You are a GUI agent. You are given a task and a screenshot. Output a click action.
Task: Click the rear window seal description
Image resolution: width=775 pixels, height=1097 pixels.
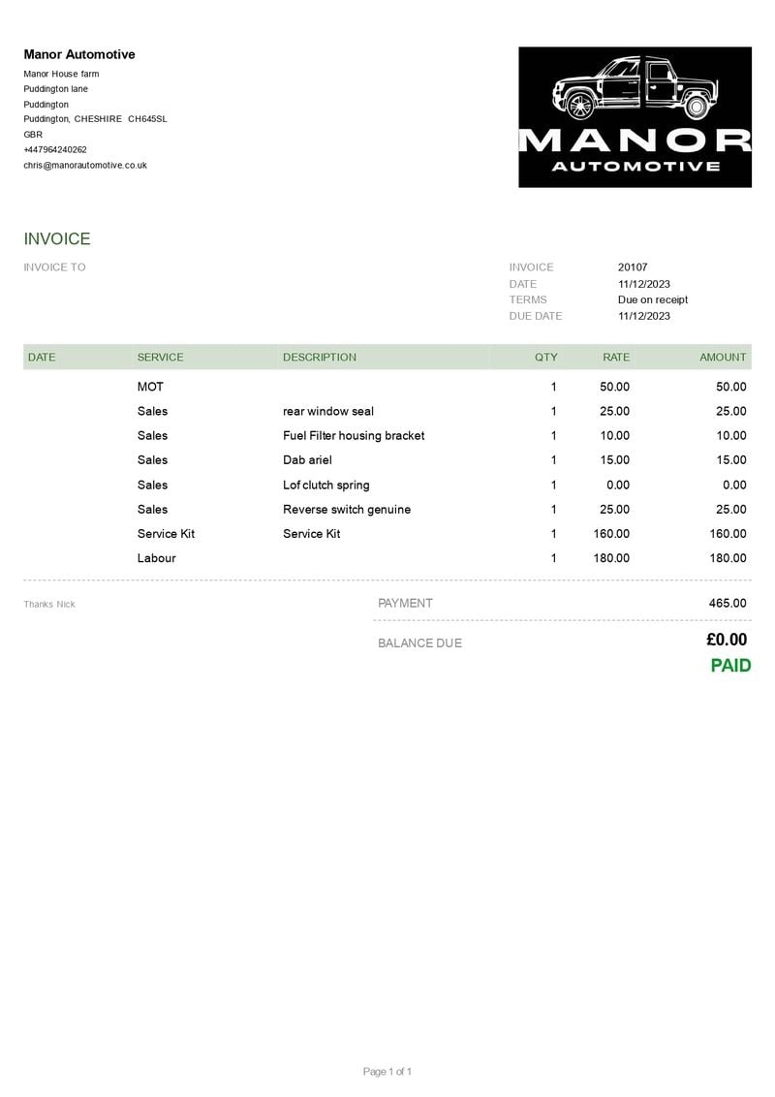pos(328,411)
